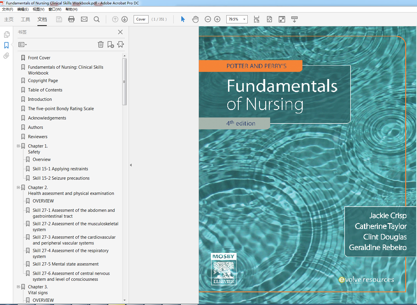Open the 编辑(E) menu
417x305 pixels.
tap(23, 9)
